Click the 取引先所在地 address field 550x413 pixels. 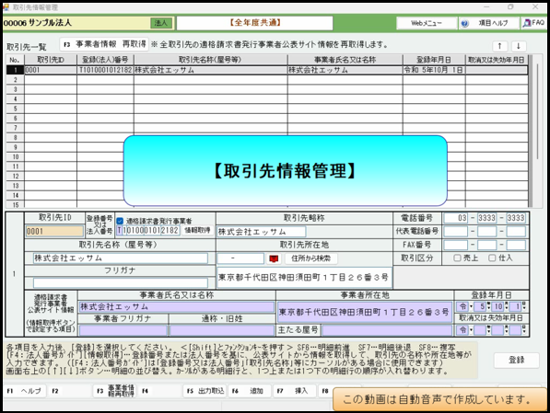(304, 278)
